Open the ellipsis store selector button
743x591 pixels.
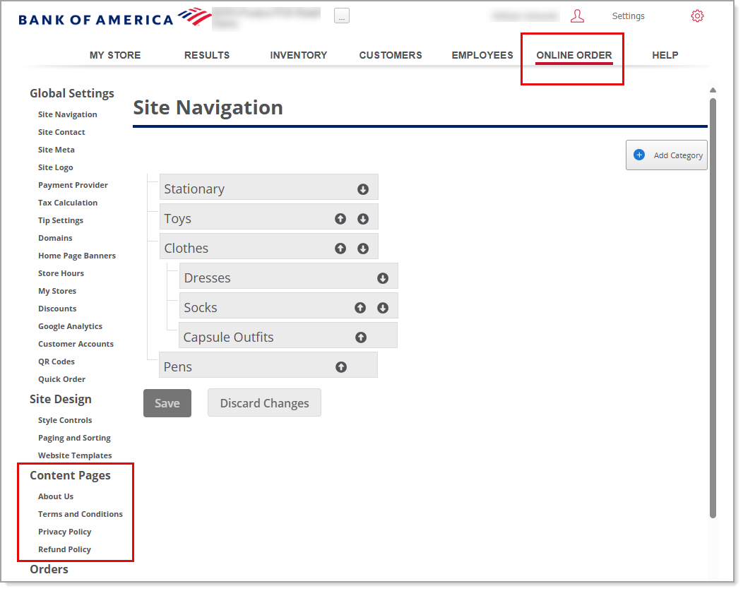pos(342,16)
